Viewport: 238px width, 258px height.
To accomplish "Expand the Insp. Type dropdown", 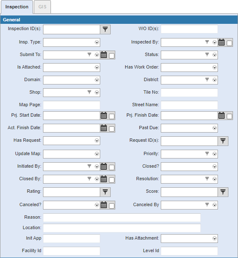I will (97, 42).
